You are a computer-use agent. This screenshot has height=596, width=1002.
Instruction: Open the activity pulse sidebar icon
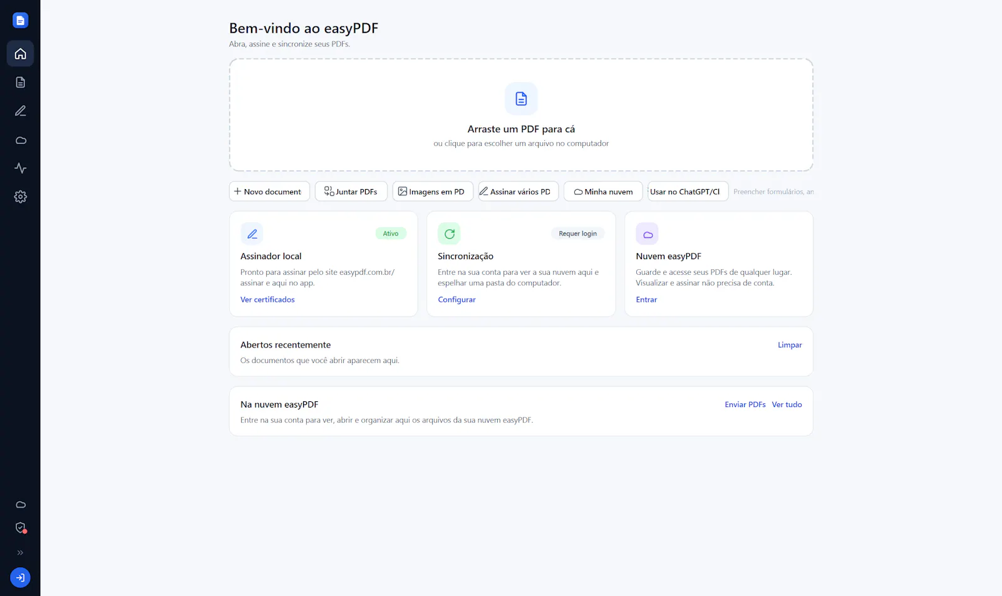click(20, 168)
